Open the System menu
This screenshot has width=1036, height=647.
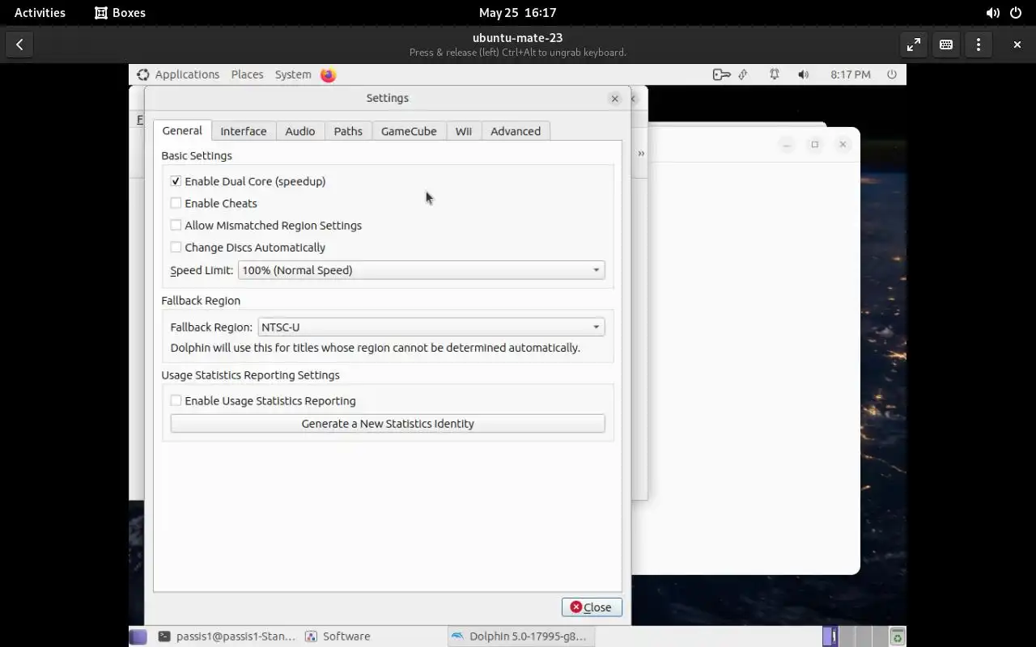(293, 74)
